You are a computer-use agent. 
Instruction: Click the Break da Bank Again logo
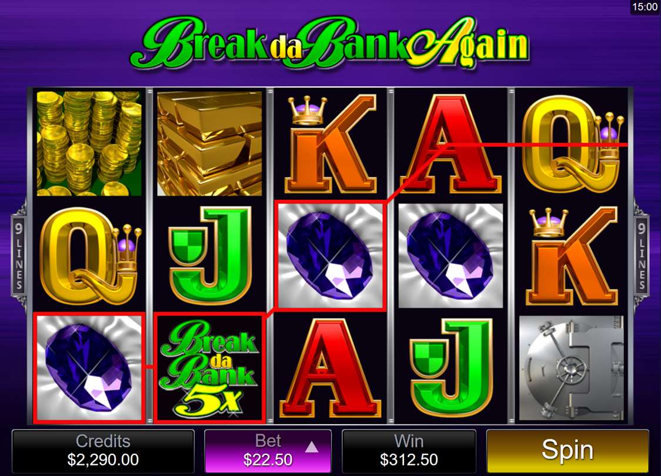click(x=330, y=43)
